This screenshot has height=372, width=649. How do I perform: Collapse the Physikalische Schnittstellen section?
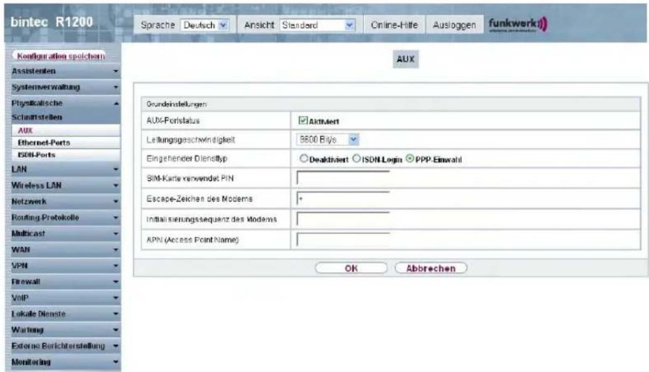point(65,110)
